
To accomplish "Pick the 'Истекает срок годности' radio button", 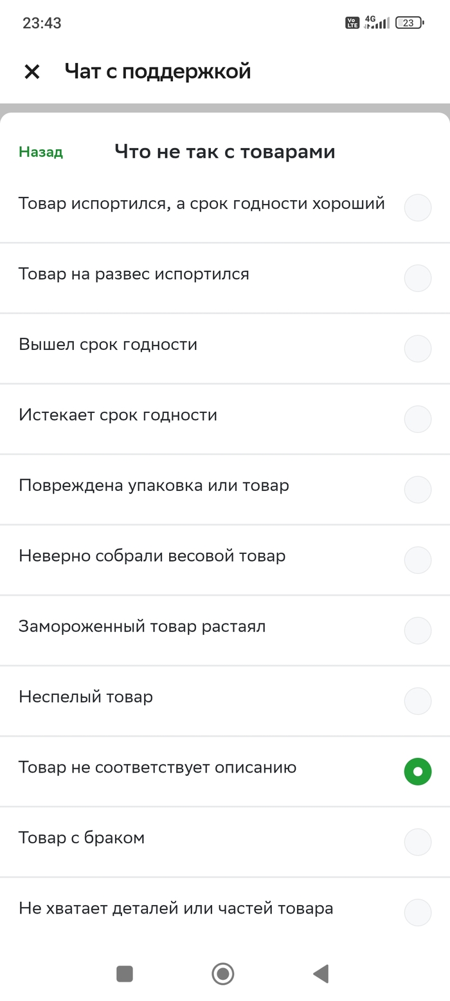I will pyautogui.click(x=417, y=419).
